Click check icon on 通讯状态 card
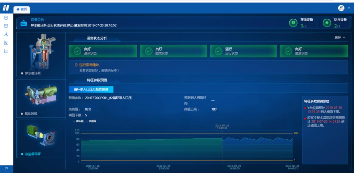Screen dimensions: 354x173 pyautogui.click(x=77, y=51)
